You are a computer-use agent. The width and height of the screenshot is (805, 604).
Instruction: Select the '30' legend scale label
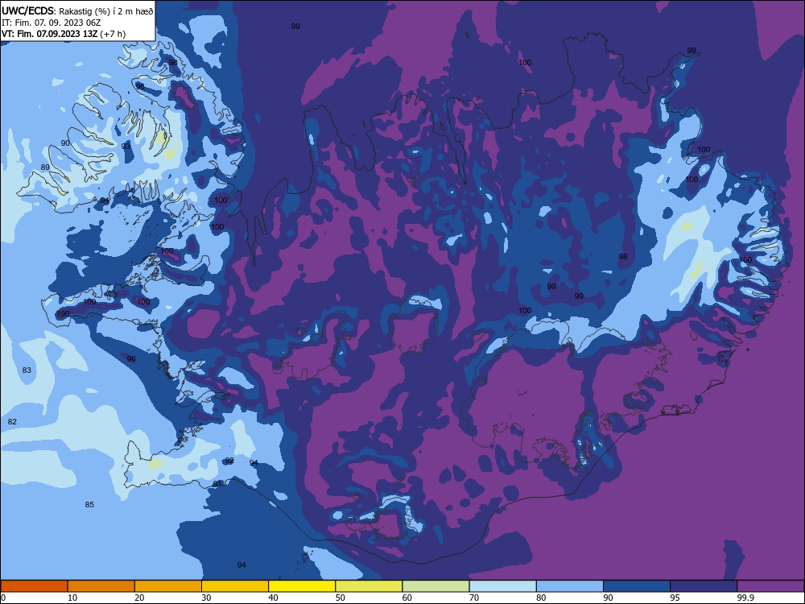[206, 598]
